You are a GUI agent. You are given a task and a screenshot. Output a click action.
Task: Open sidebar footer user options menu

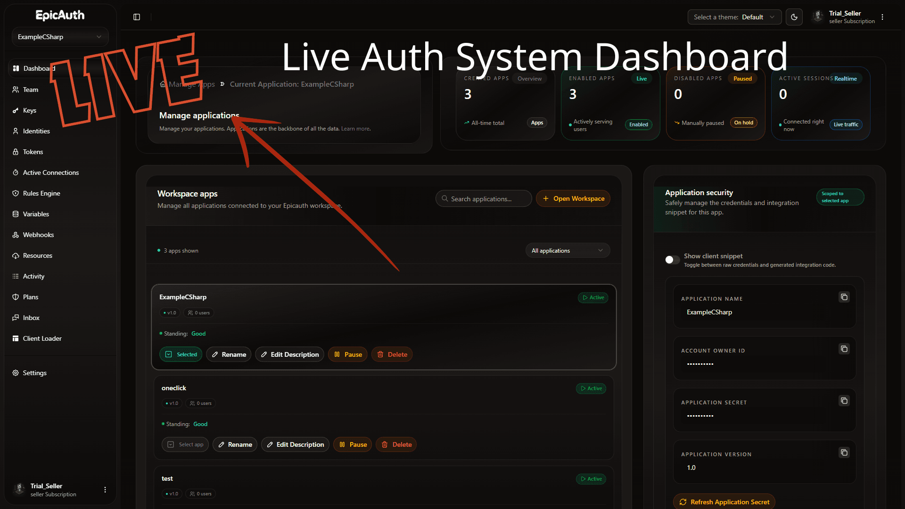[105, 490]
